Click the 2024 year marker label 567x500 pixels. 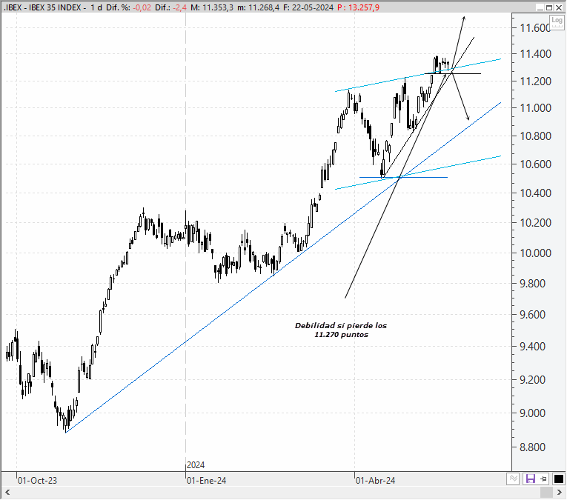[196, 465]
